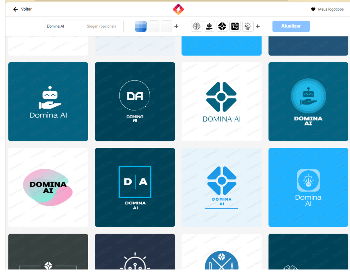Select the blue color palette swatch

point(141,26)
